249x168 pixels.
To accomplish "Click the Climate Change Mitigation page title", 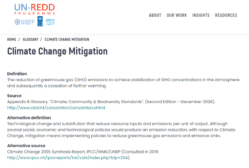I will [57, 51].
